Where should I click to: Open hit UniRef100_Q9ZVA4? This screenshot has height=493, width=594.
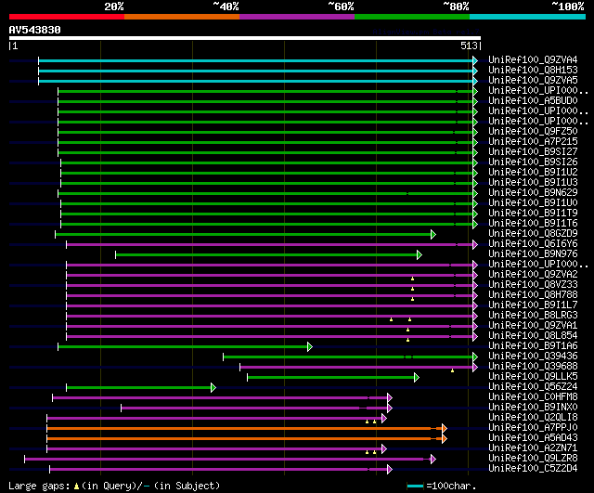pyautogui.click(x=533, y=59)
